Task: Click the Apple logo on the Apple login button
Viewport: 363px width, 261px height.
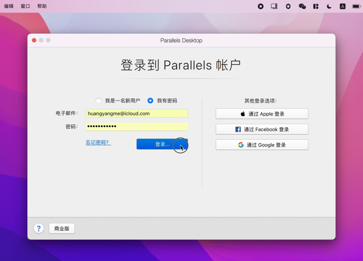Action: [x=243, y=113]
